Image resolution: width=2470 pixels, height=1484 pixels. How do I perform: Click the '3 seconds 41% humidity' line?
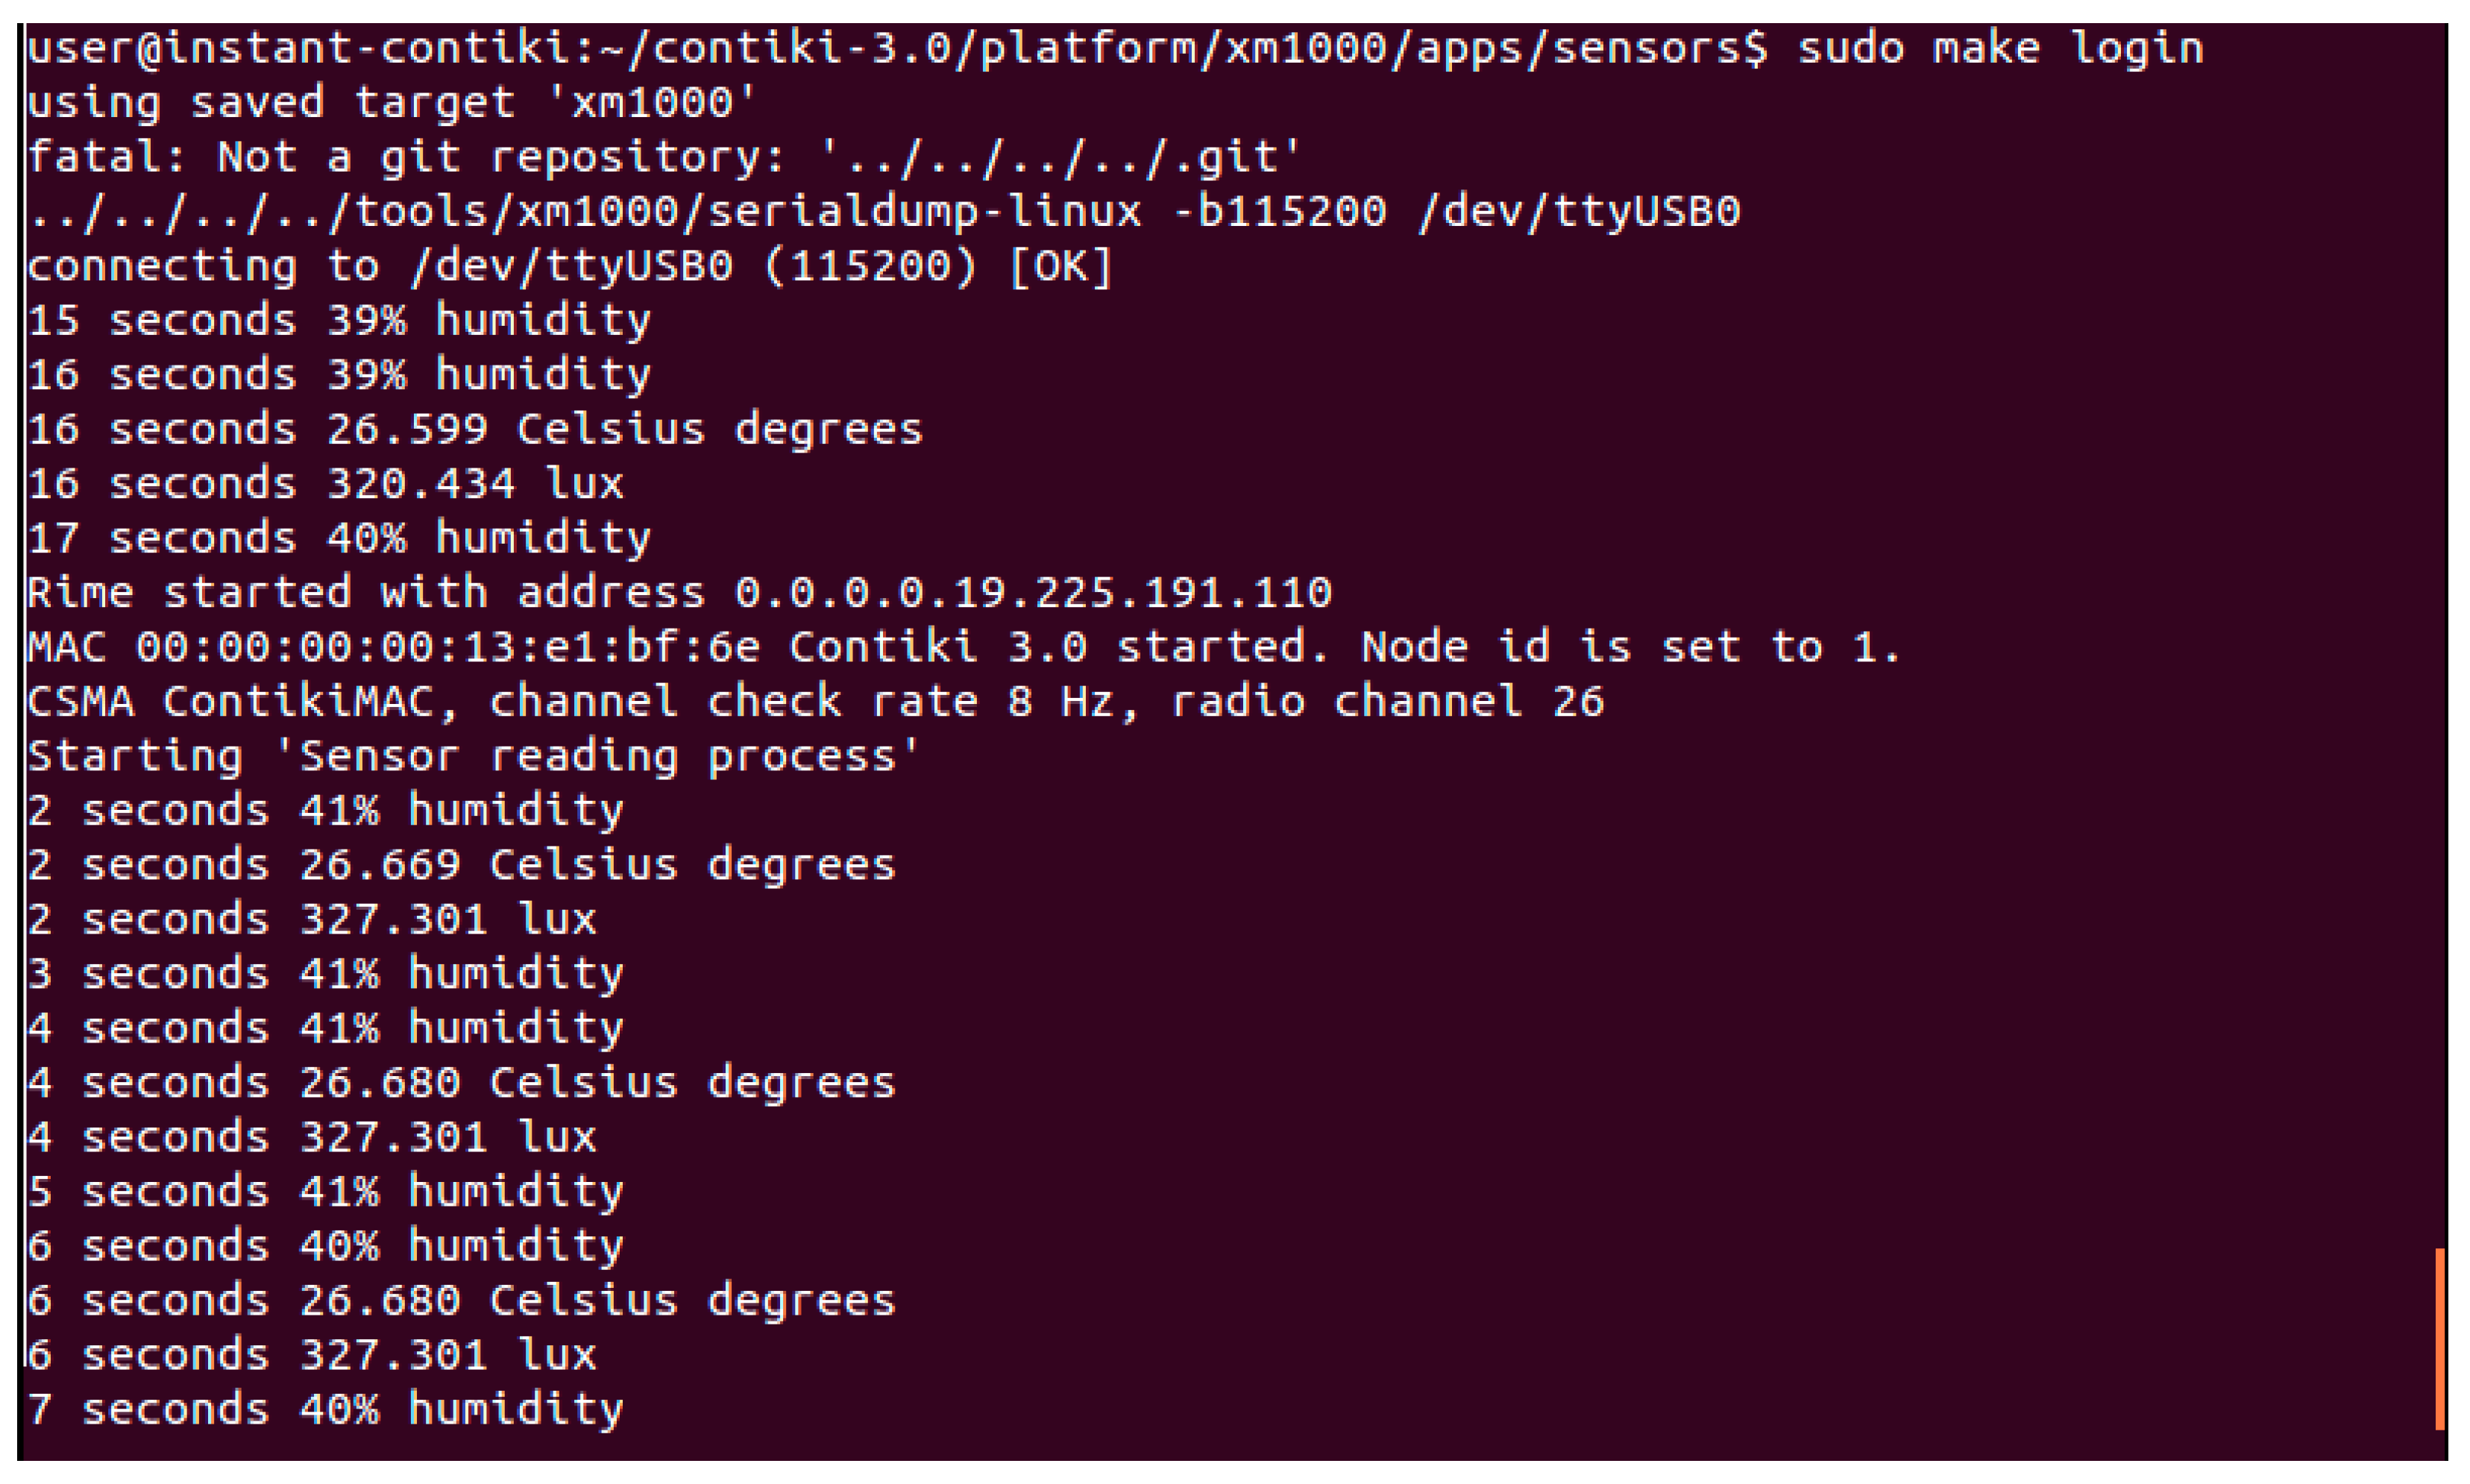324,973
